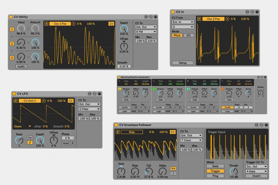
Task: Click CV Envelope Follower save preset icon
Action: click(266, 125)
